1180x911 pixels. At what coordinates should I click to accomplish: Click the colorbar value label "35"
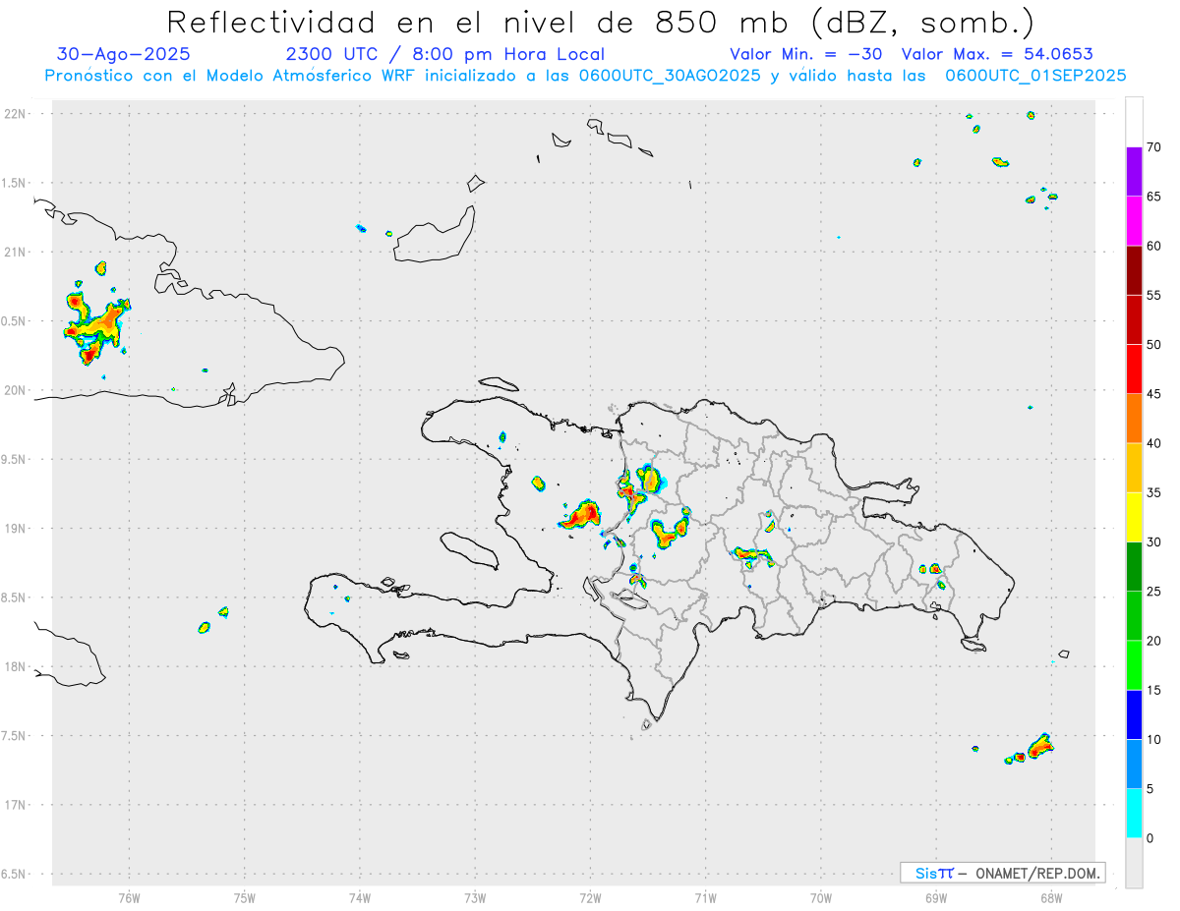coord(1153,492)
